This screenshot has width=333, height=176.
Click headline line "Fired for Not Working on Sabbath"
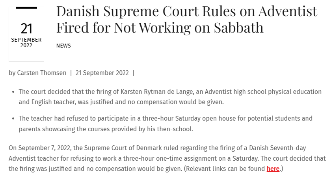(160, 27)
